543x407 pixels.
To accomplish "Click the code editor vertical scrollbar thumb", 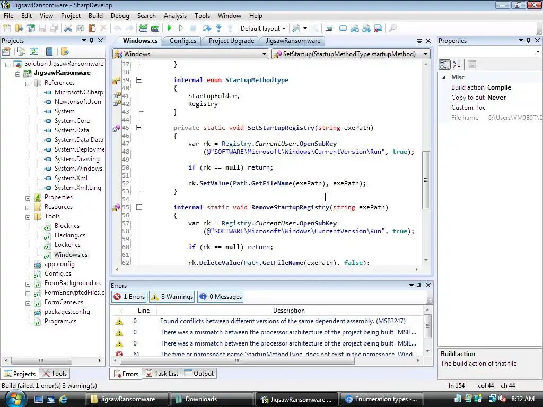I will pyautogui.click(x=426, y=180).
